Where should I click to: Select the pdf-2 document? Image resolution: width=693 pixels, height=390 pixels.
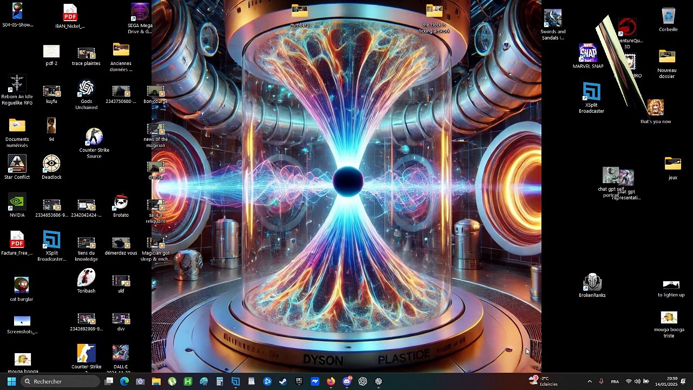51,55
